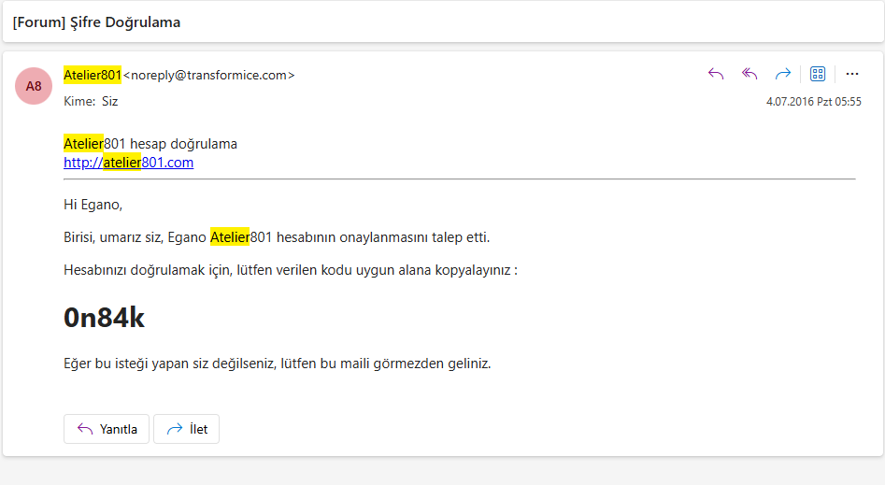Click the reply-all double arrow icon

coord(749,74)
